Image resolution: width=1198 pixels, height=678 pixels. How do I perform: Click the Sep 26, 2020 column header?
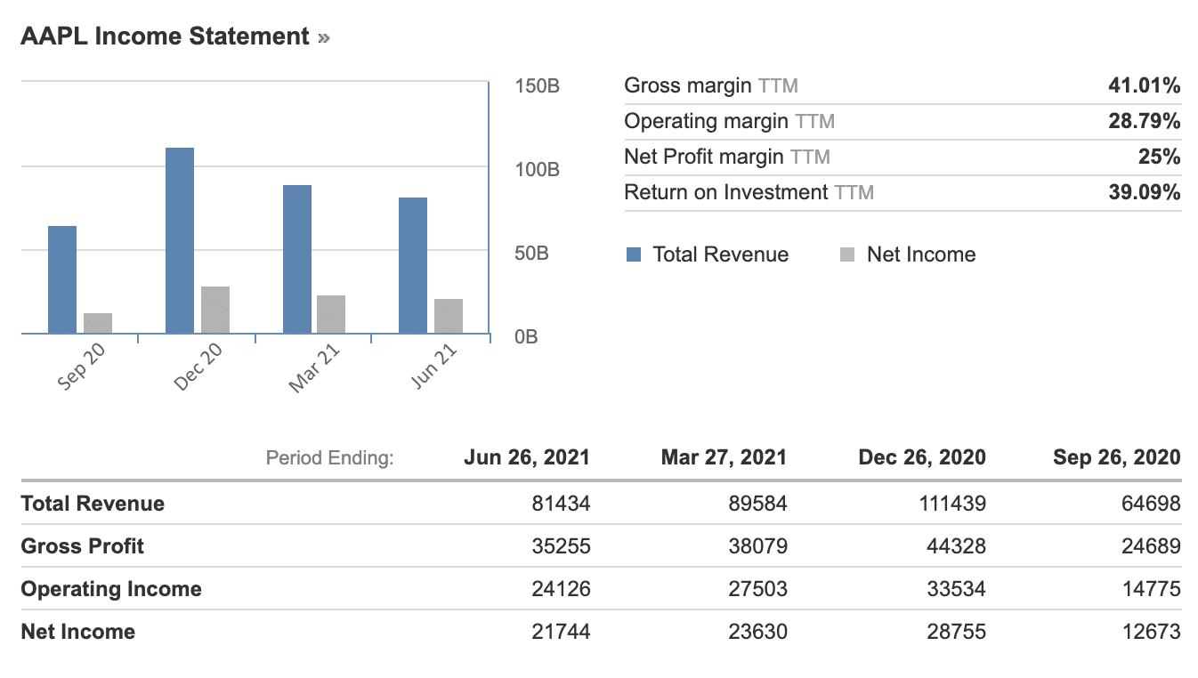1117,457
